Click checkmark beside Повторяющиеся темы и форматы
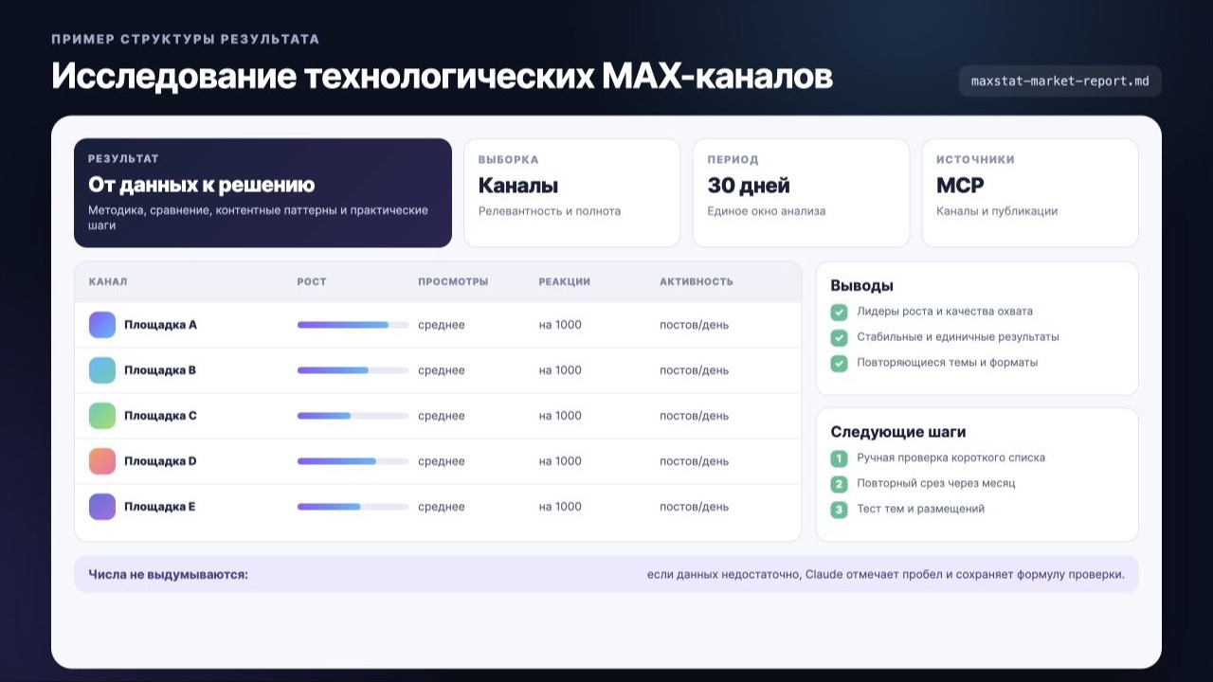This screenshot has width=1213, height=682. point(839,363)
